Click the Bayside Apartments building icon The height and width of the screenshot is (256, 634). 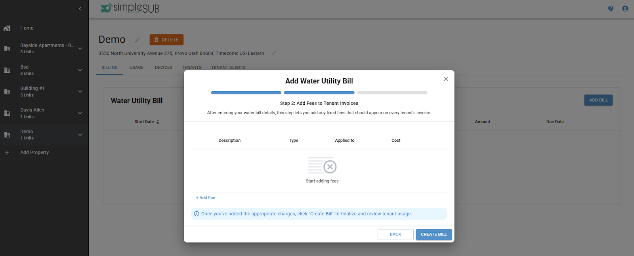click(x=7, y=49)
